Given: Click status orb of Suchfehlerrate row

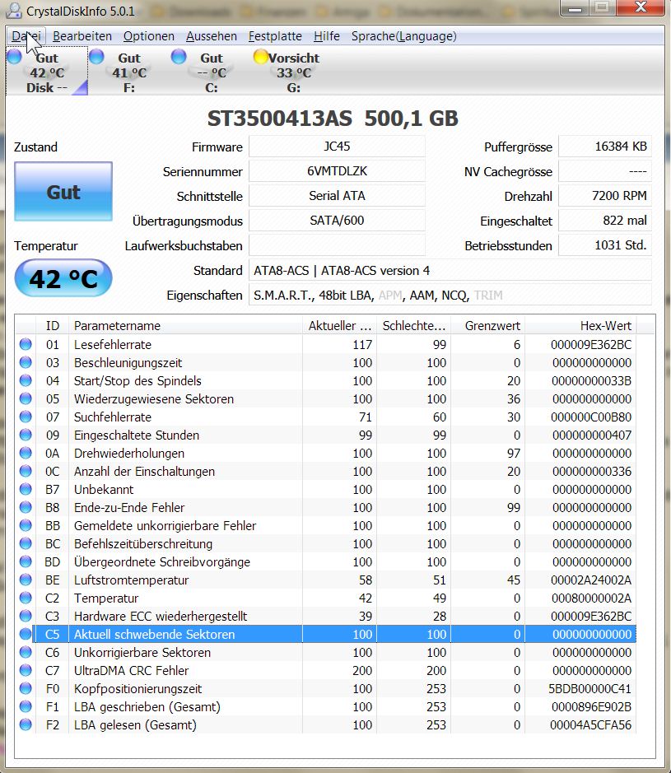Looking at the screenshot, I should 26,417.
